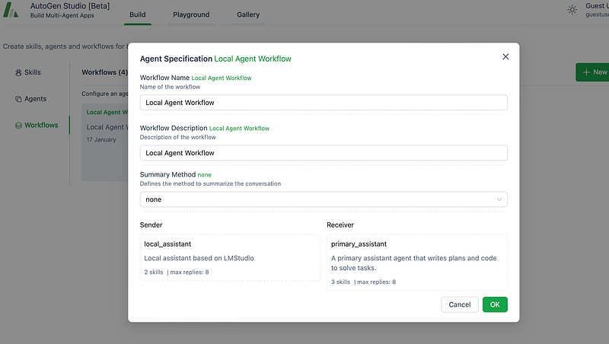Close the Agent Specification dialog
Viewport: 609px width, 344px height.
[x=505, y=56]
